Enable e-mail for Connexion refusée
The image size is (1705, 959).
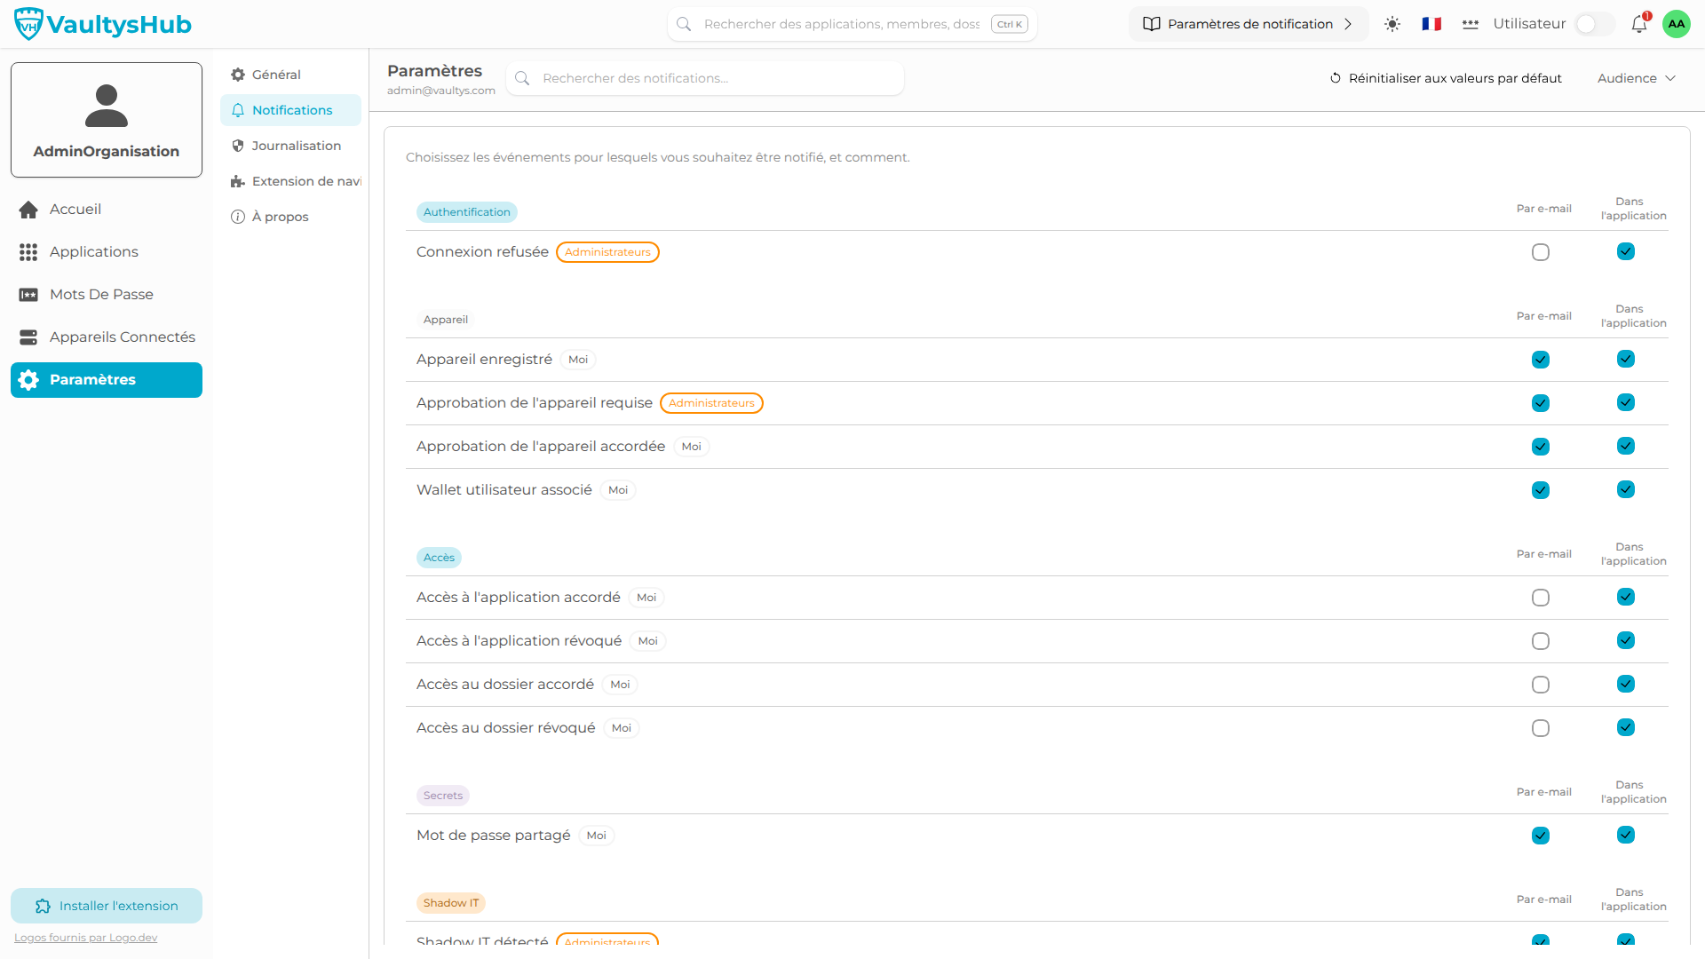(1541, 252)
